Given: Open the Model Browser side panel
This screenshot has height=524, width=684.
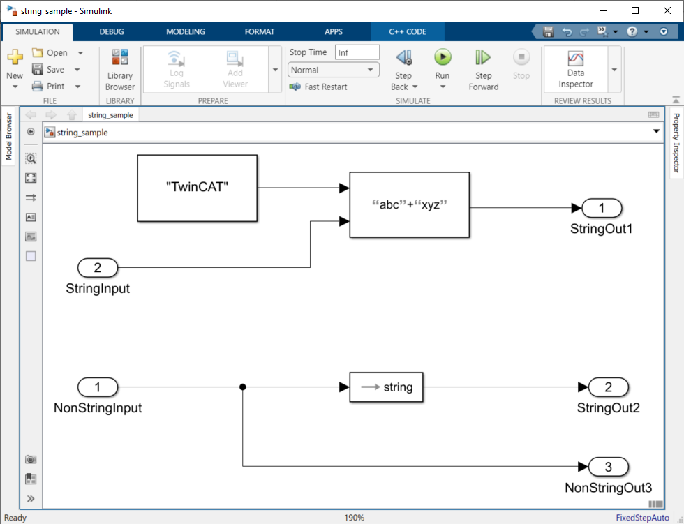Looking at the screenshot, I should [x=8, y=137].
